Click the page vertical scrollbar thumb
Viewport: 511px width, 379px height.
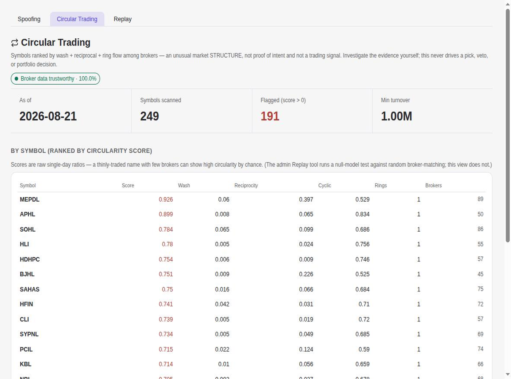point(507,125)
